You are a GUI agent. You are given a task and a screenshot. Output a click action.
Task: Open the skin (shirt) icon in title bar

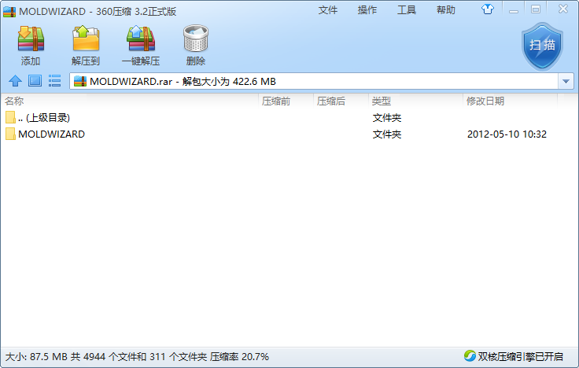488,9
